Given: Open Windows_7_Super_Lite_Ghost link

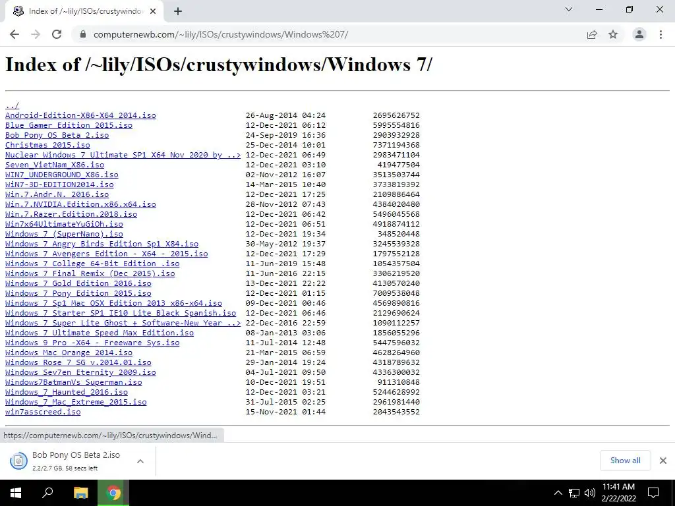Looking at the screenshot, I should click(123, 323).
